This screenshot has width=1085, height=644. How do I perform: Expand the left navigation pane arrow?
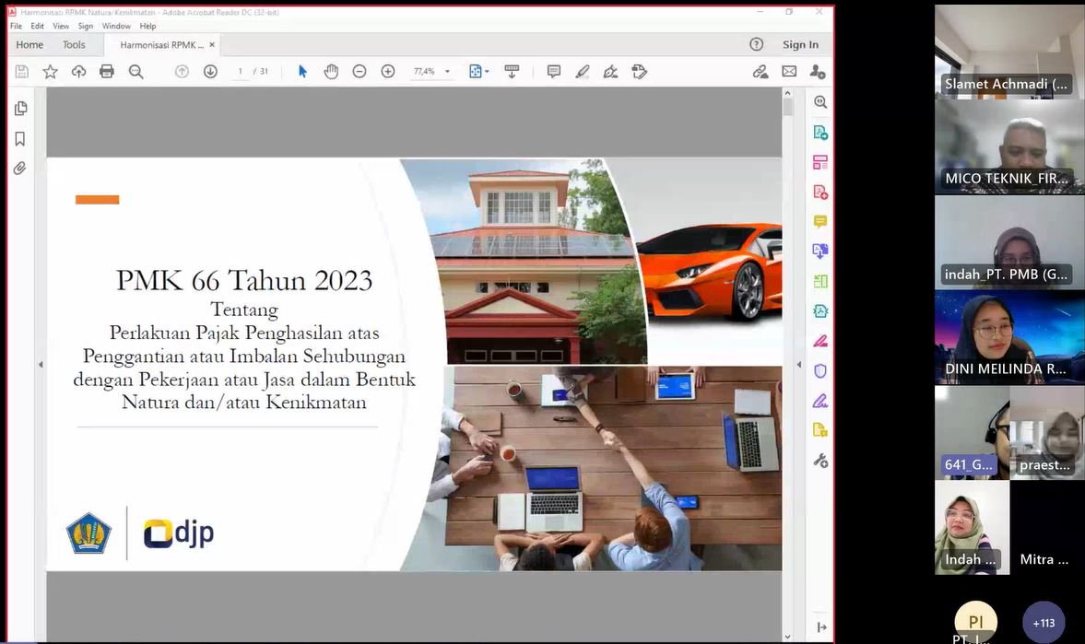[x=41, y=365]
